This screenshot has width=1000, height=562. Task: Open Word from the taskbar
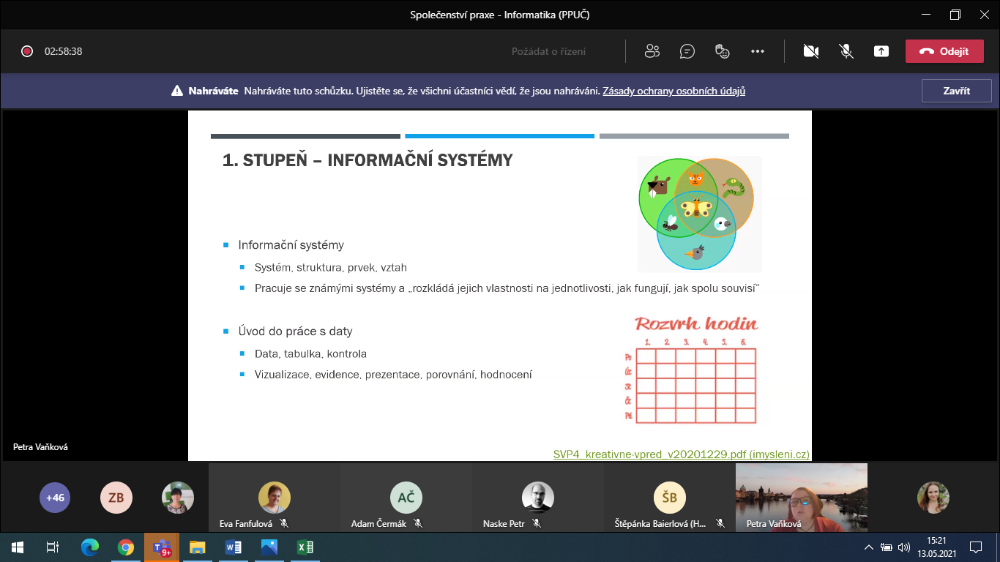click(234, 547)
